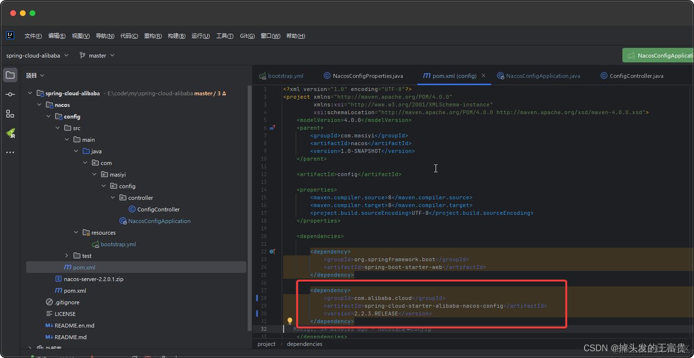Show more tool windows ellipsis
Screen dimensions: 694x358
(x=10, y=152)
